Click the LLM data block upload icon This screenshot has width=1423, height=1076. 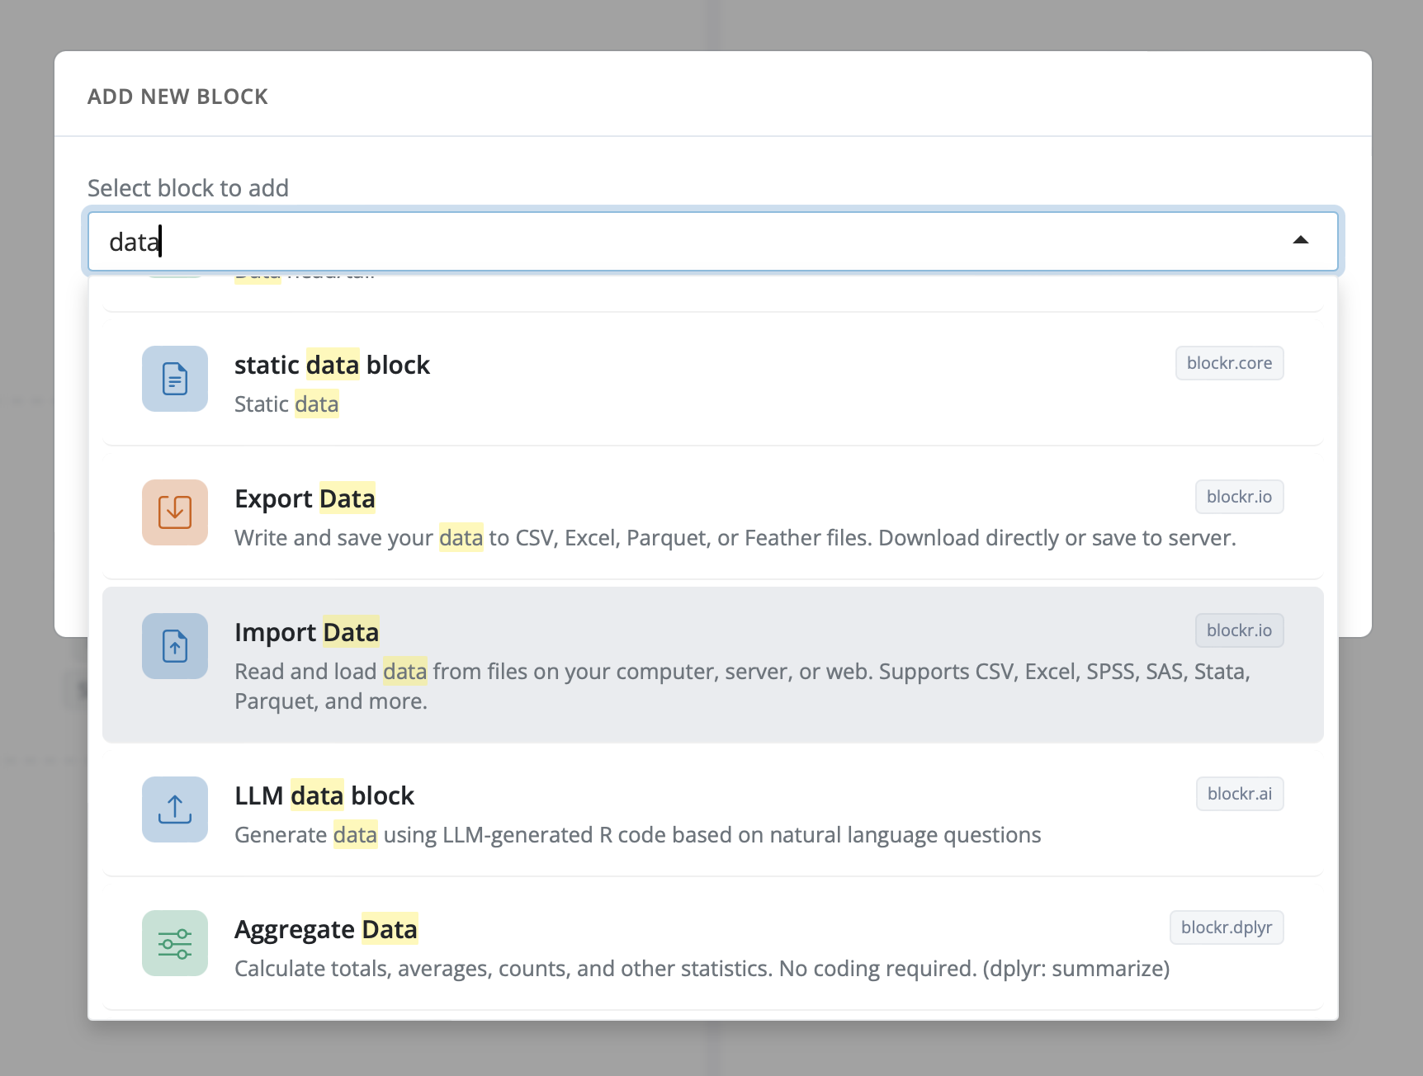click(175, 809)
